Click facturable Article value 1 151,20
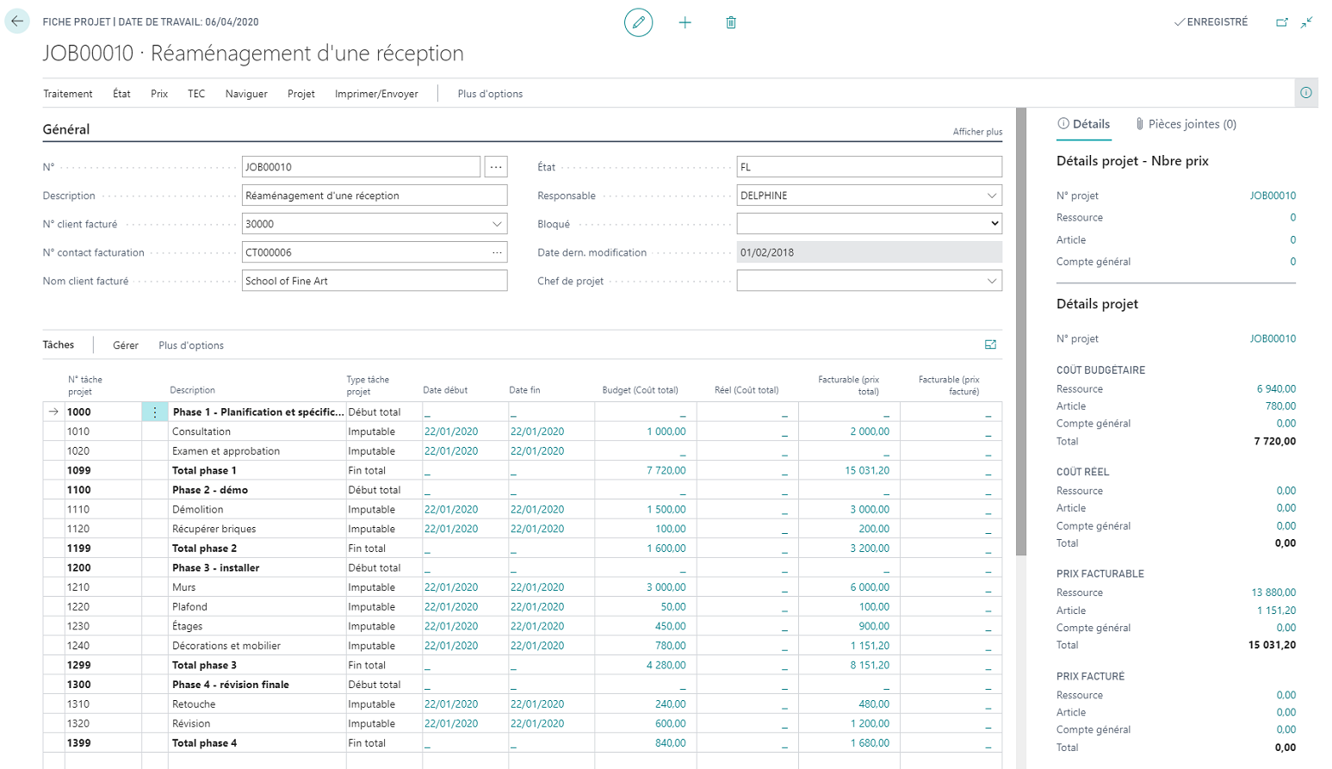 tap(1276, 611)
